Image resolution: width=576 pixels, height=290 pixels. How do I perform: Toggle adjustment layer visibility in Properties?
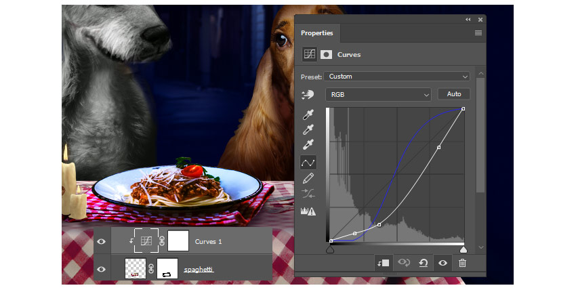click(x=443, y=263)
